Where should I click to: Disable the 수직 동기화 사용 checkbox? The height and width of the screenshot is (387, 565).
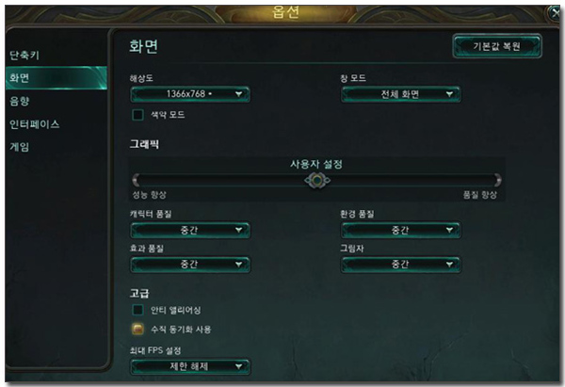click(137, 329)
